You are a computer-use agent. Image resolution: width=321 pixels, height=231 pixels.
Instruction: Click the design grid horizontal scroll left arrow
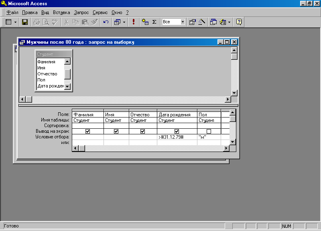(x=75, y=148)
